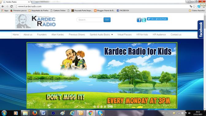The height and width of the screenshot is (116, 206).
Task: Select the fourth slideshow dot indicator
Action: (105, 107)
